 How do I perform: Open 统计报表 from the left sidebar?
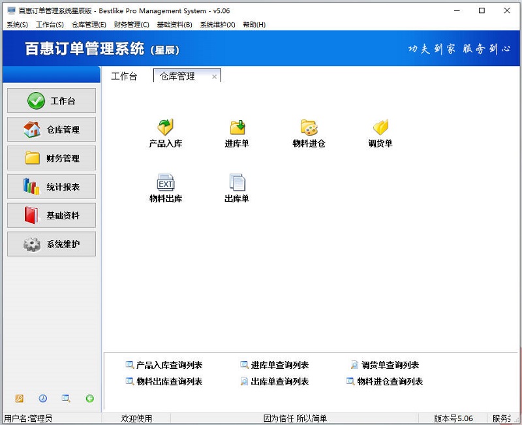(51, 187)
